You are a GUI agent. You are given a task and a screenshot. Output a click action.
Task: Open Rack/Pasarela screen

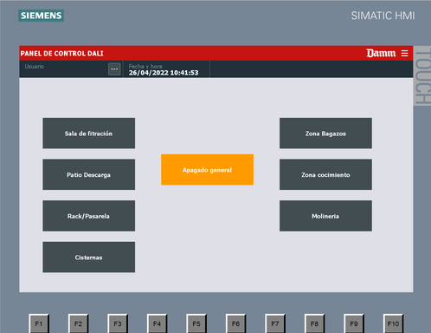coord(89,216)
